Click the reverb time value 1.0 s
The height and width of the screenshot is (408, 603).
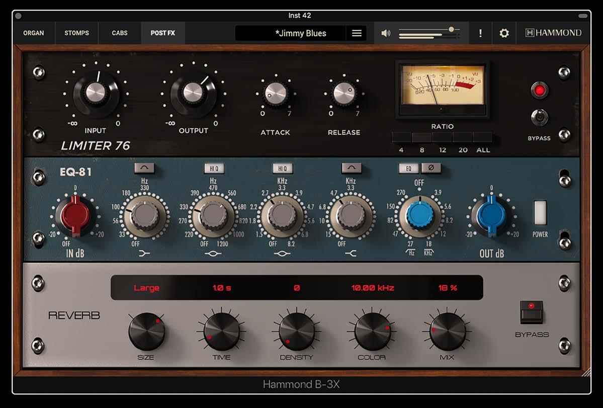pyautogui.click(x=222, y=288)
